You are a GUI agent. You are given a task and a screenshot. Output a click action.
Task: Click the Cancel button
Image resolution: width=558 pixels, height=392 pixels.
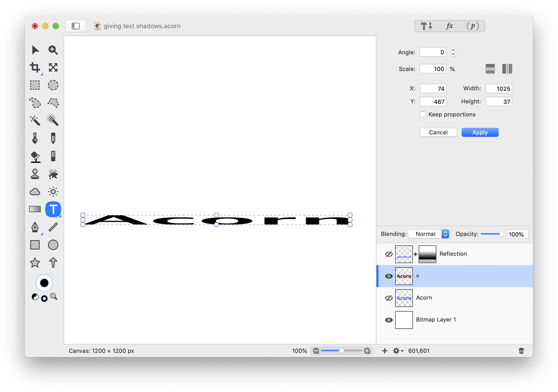click(438, 132)
